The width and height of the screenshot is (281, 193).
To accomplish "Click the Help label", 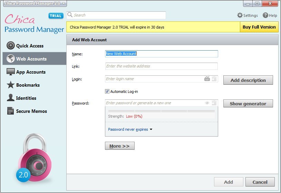I will pos(273,15).
